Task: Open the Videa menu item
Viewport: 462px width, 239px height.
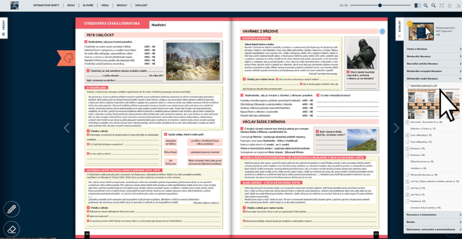Action: 105,6
